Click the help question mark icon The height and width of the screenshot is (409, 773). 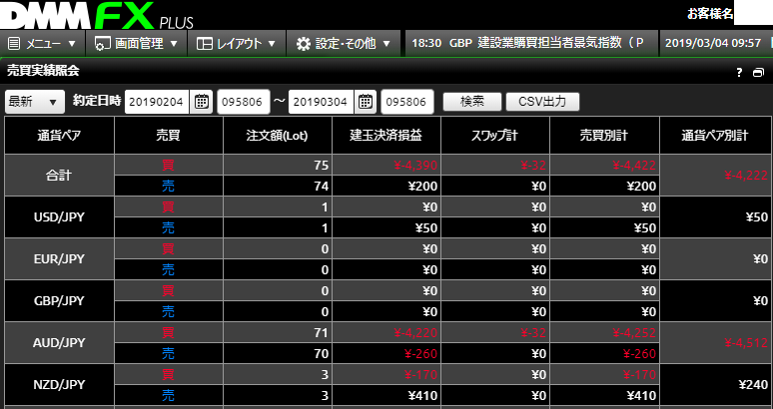(x=739, y=73)
